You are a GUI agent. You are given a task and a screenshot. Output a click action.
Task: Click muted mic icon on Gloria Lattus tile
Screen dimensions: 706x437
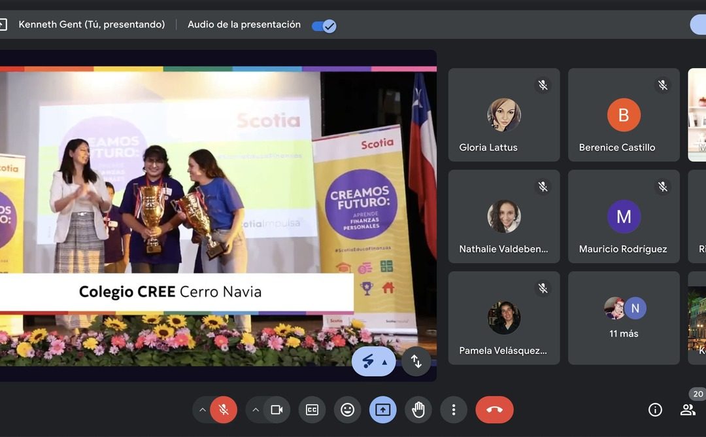tap(543, 85)
